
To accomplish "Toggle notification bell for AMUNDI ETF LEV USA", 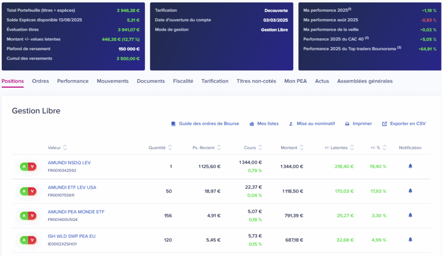I will [410, 191].
